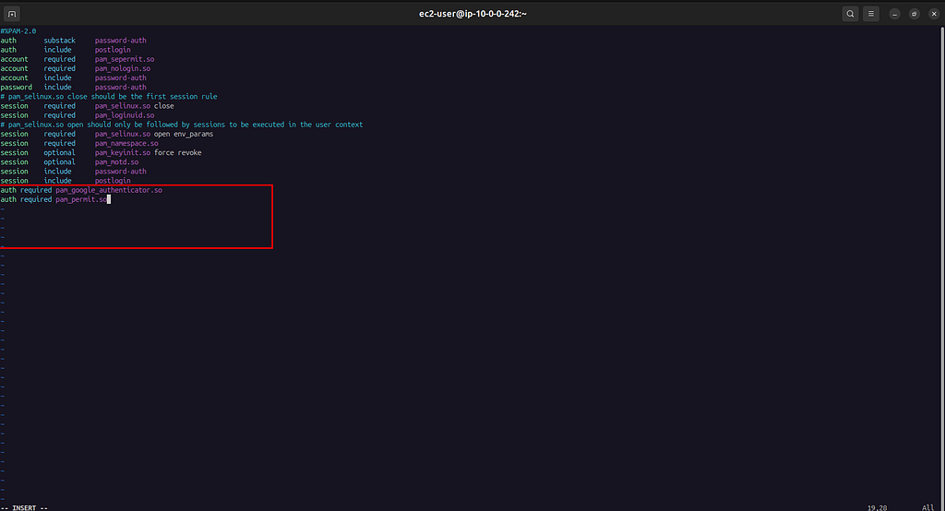
Task: Click the 19,28 cursor position indicator
Action: click(877, 507)
